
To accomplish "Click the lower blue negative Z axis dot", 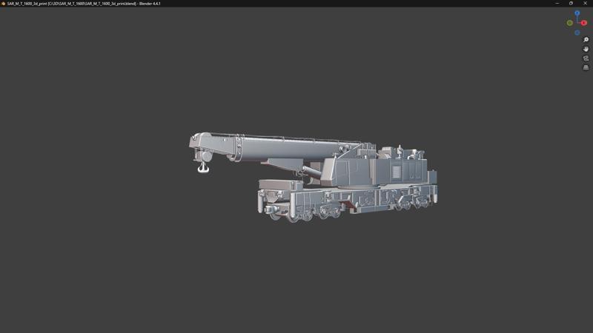I will point(577,33).
